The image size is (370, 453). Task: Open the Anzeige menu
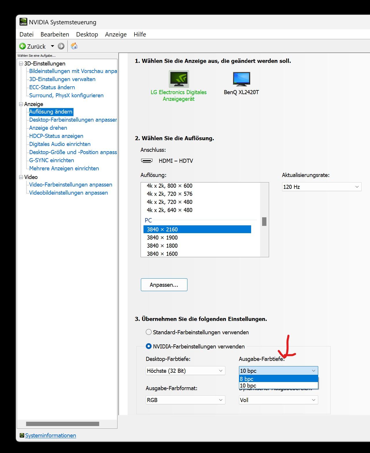(116, 34)
